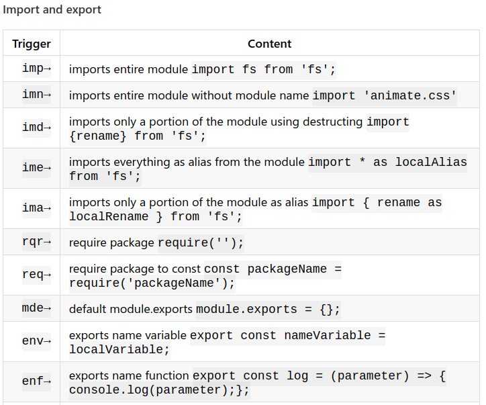Click the "Import and export" section heading
The image size is (486, 405).
click(52, 10)
